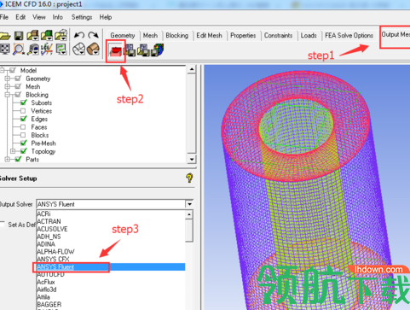Redo the last undone action

tap(93, 35)
